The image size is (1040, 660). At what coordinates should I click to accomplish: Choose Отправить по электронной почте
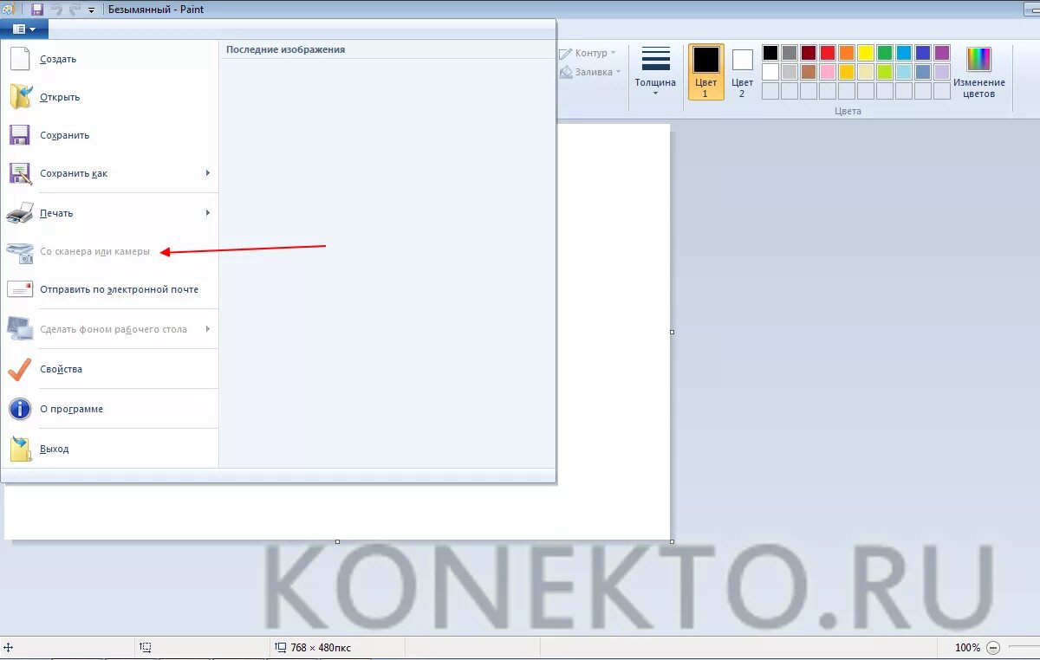[x=110, y=289]
